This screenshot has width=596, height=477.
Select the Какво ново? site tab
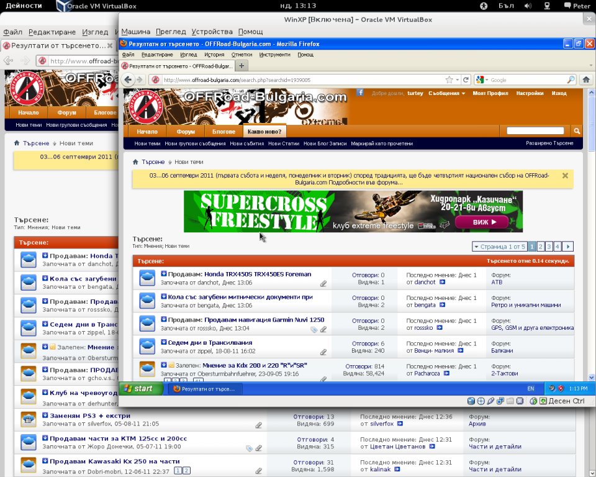coord(264,131)
